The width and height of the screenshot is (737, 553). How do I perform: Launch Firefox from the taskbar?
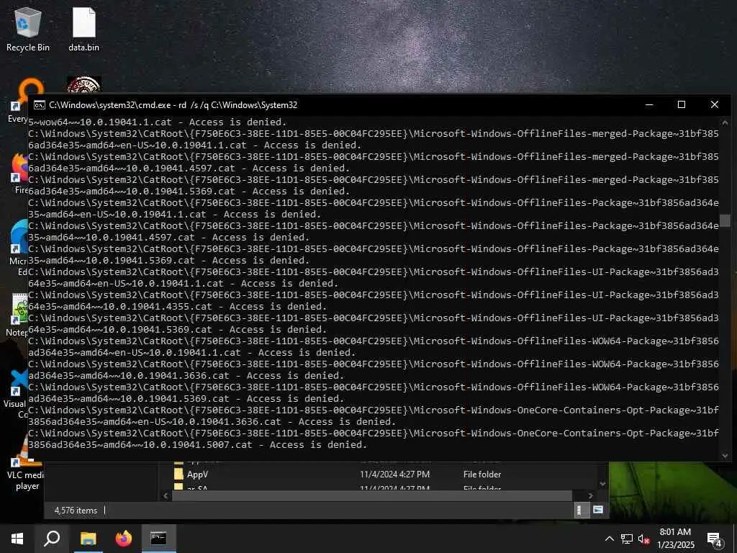124,539
